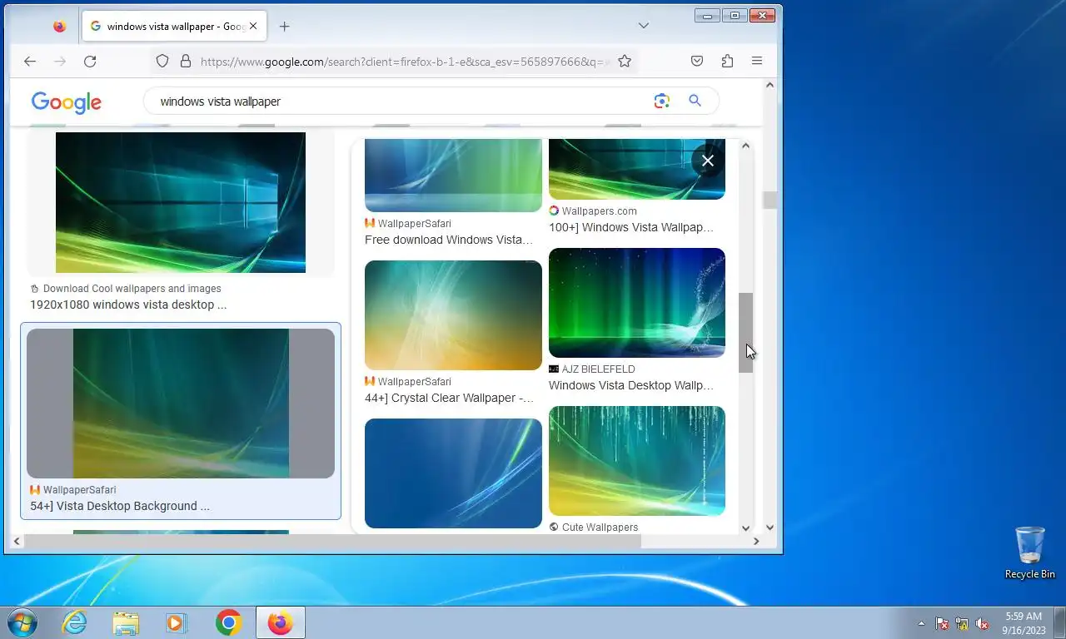This screenshot has height=639, width=1066.
Task: Select the Firefox taskbar button
Action: pyautogui.click(x=281, y=622)
